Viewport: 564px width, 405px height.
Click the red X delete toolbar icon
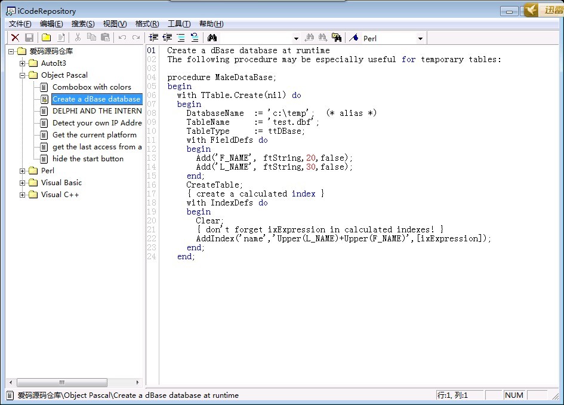(x=15, y=38)
